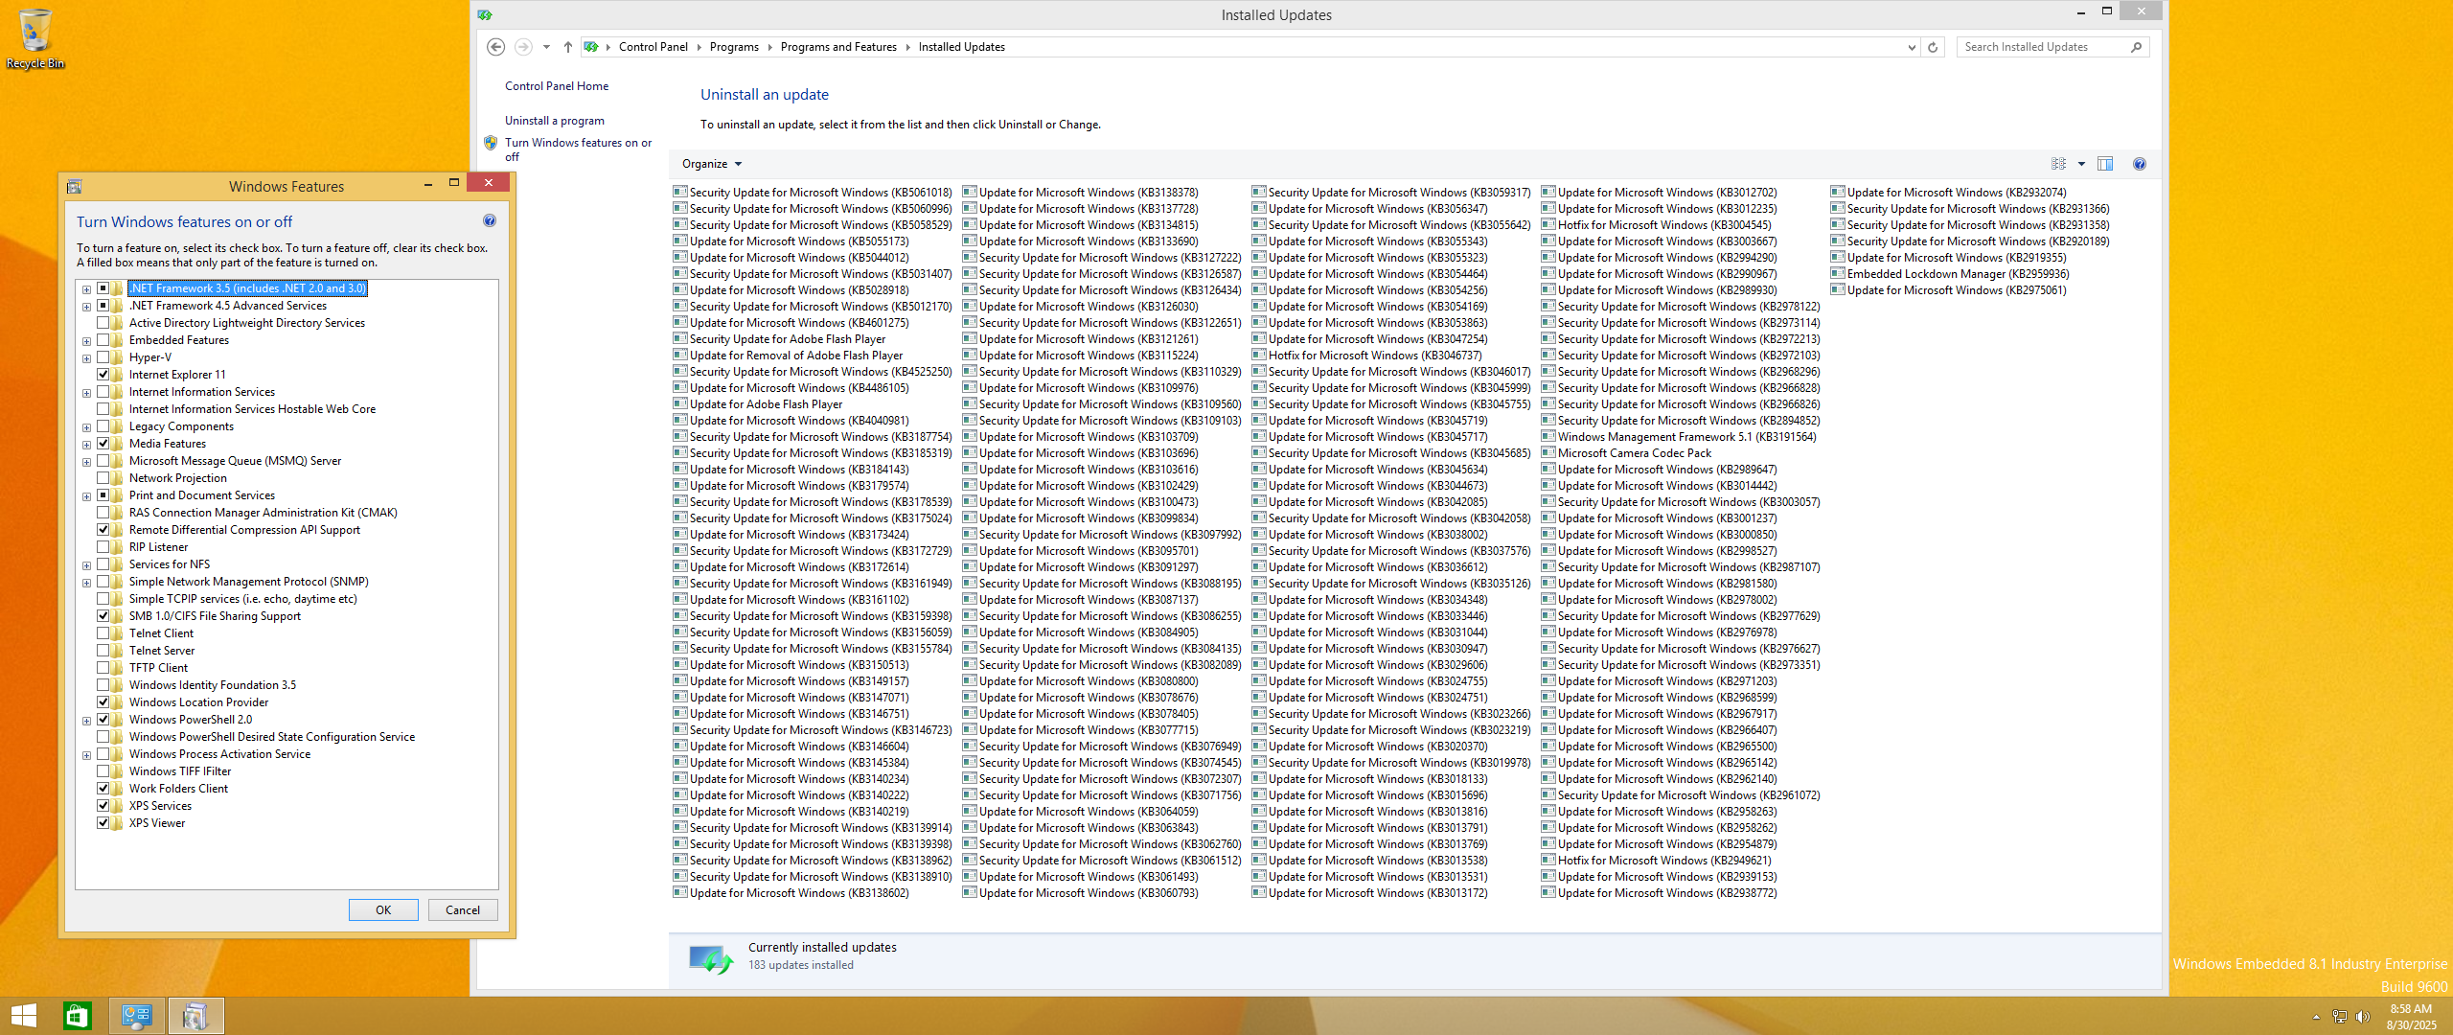Screen dimensions: 2453x1035
Task: Go to Programs and Features breadcrumb
Action: (x=838, y=47)
